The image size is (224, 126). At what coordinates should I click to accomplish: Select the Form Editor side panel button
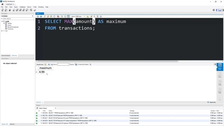pyautogui.click(x=220, y=75)
